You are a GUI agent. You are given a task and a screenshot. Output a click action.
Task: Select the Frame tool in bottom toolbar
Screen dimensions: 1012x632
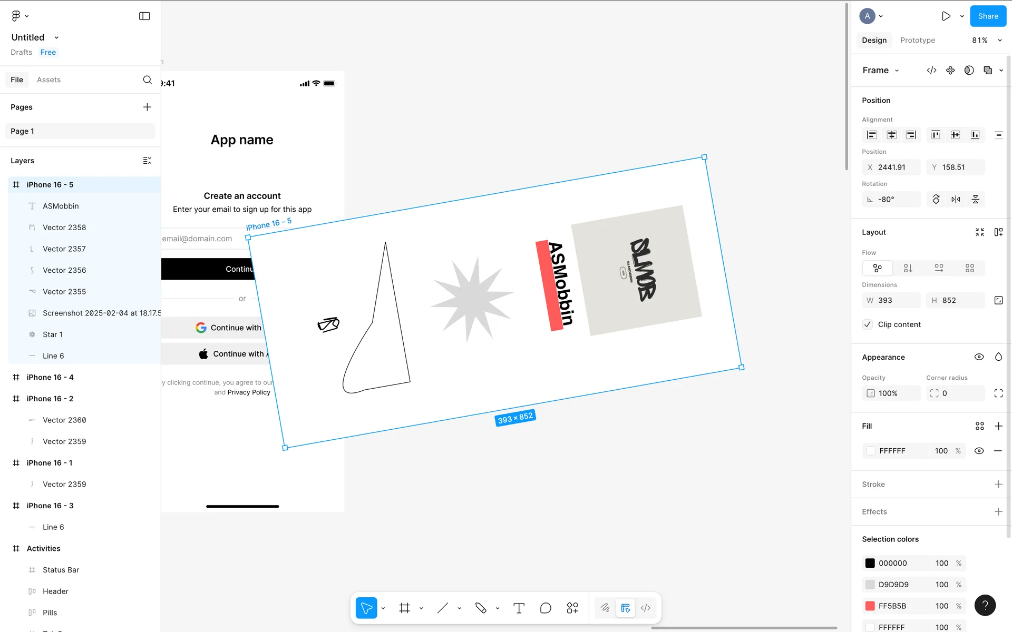click(x=404, y=608)
